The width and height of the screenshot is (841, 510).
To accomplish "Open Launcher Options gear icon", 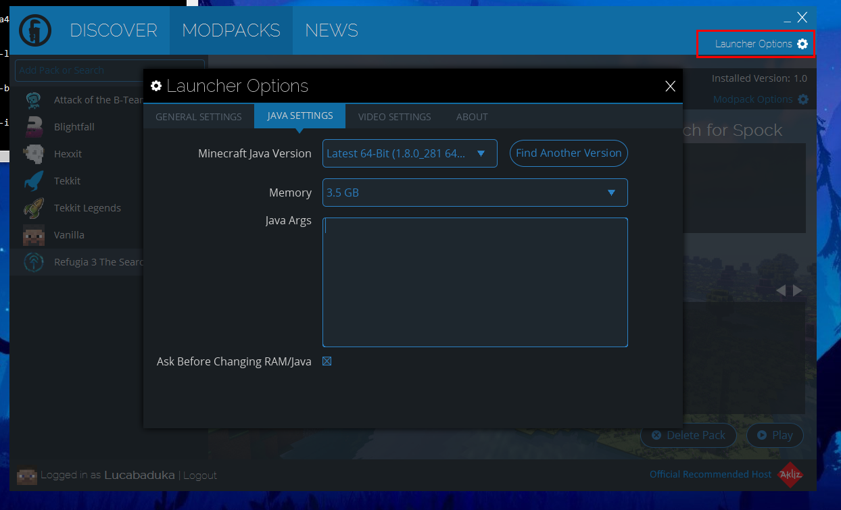I will (x=802, y=44).
